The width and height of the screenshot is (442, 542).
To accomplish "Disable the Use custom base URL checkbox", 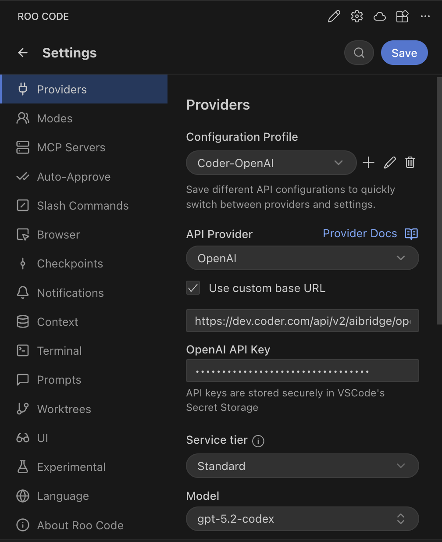I will click(193, 288).
